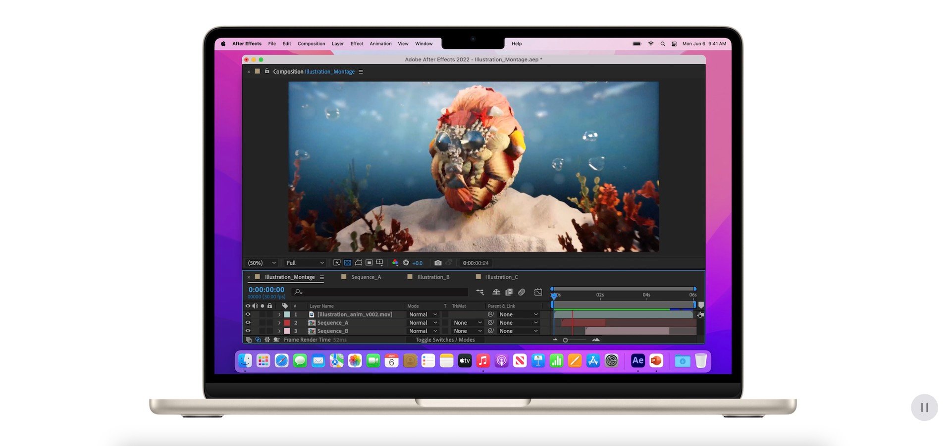951x446 pixels.
Task: Open Parent dropdown for Sequence_B layer
Action: click(519, 331)
